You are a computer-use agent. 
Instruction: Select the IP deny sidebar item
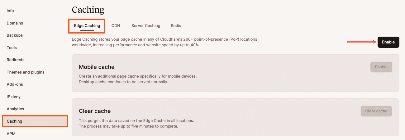pyautogui.click(x=13, y=97)
